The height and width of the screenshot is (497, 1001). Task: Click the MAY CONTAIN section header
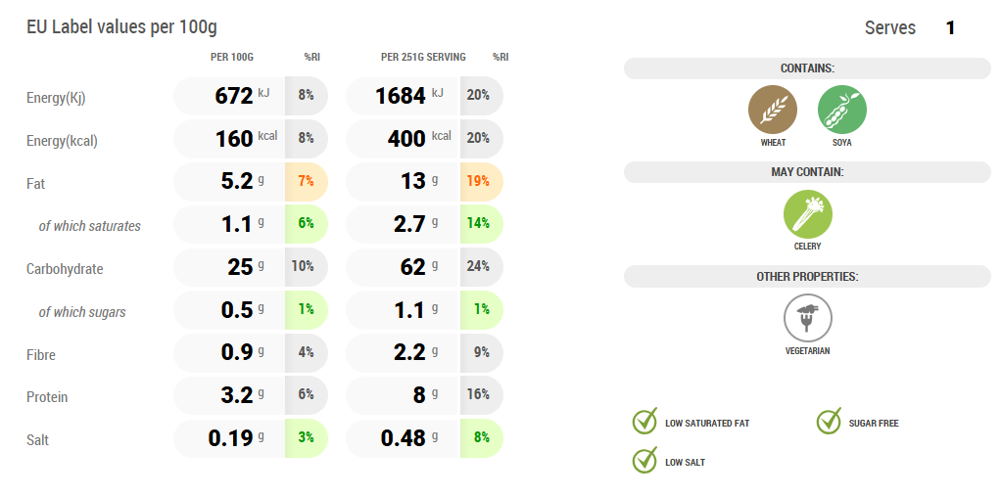pos(807,172)
